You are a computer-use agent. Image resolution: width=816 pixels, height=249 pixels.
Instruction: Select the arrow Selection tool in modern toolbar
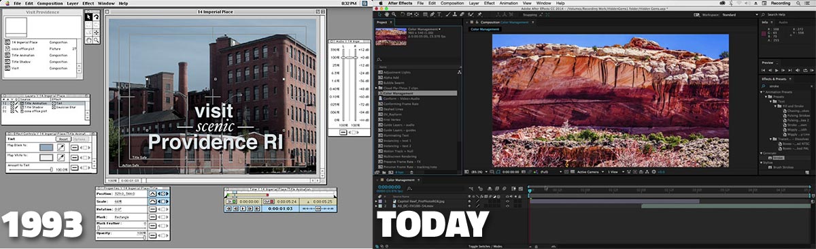(x=379, y=14)
